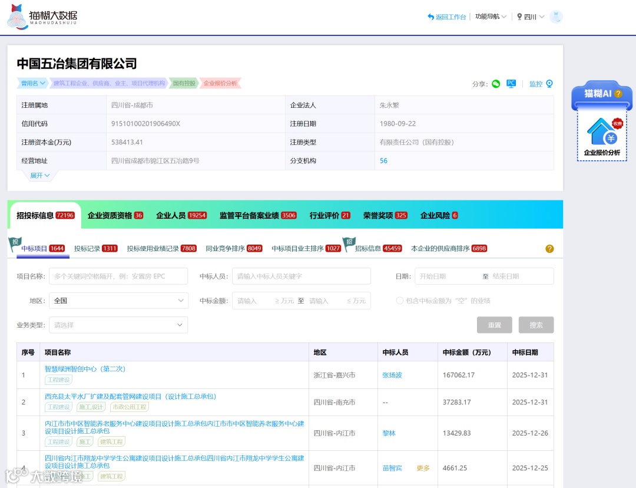Click winner name 苗智宾
This screenshot has height=488, width=636.
tap(392, 468)
